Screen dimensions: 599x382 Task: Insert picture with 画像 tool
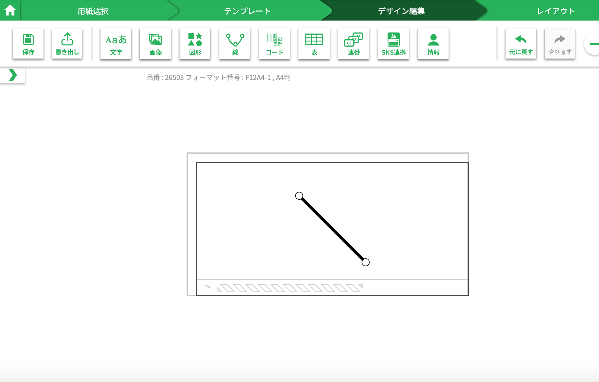[155, 44]
